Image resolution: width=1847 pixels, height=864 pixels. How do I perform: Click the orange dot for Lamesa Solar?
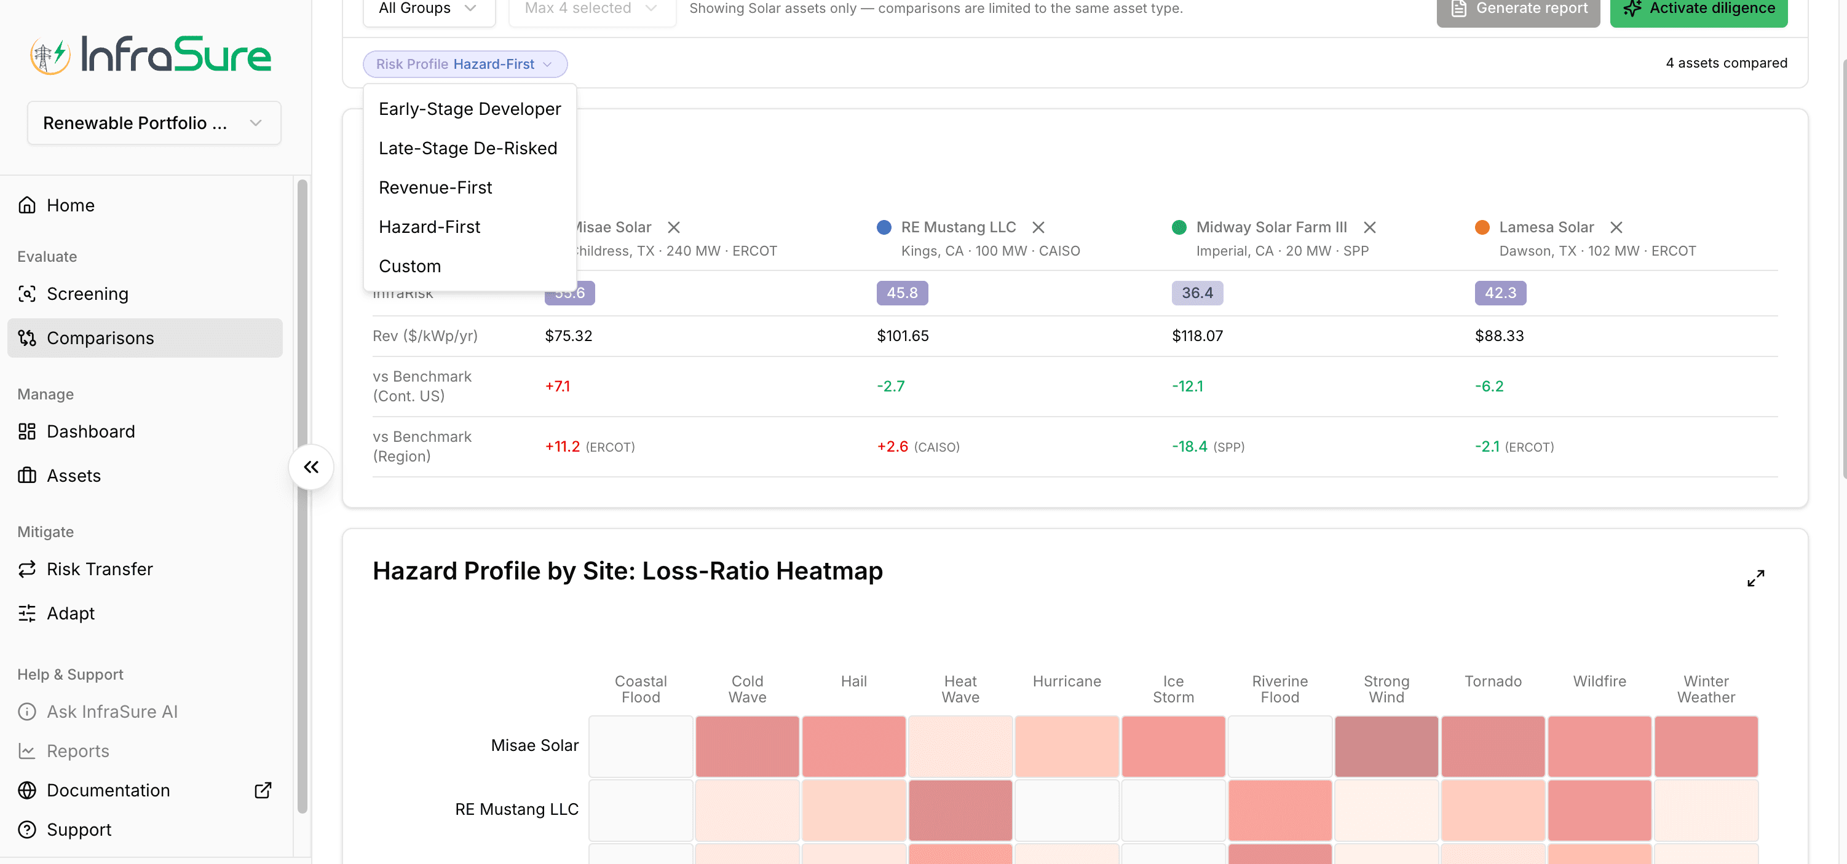click(x=1482, y=228)
